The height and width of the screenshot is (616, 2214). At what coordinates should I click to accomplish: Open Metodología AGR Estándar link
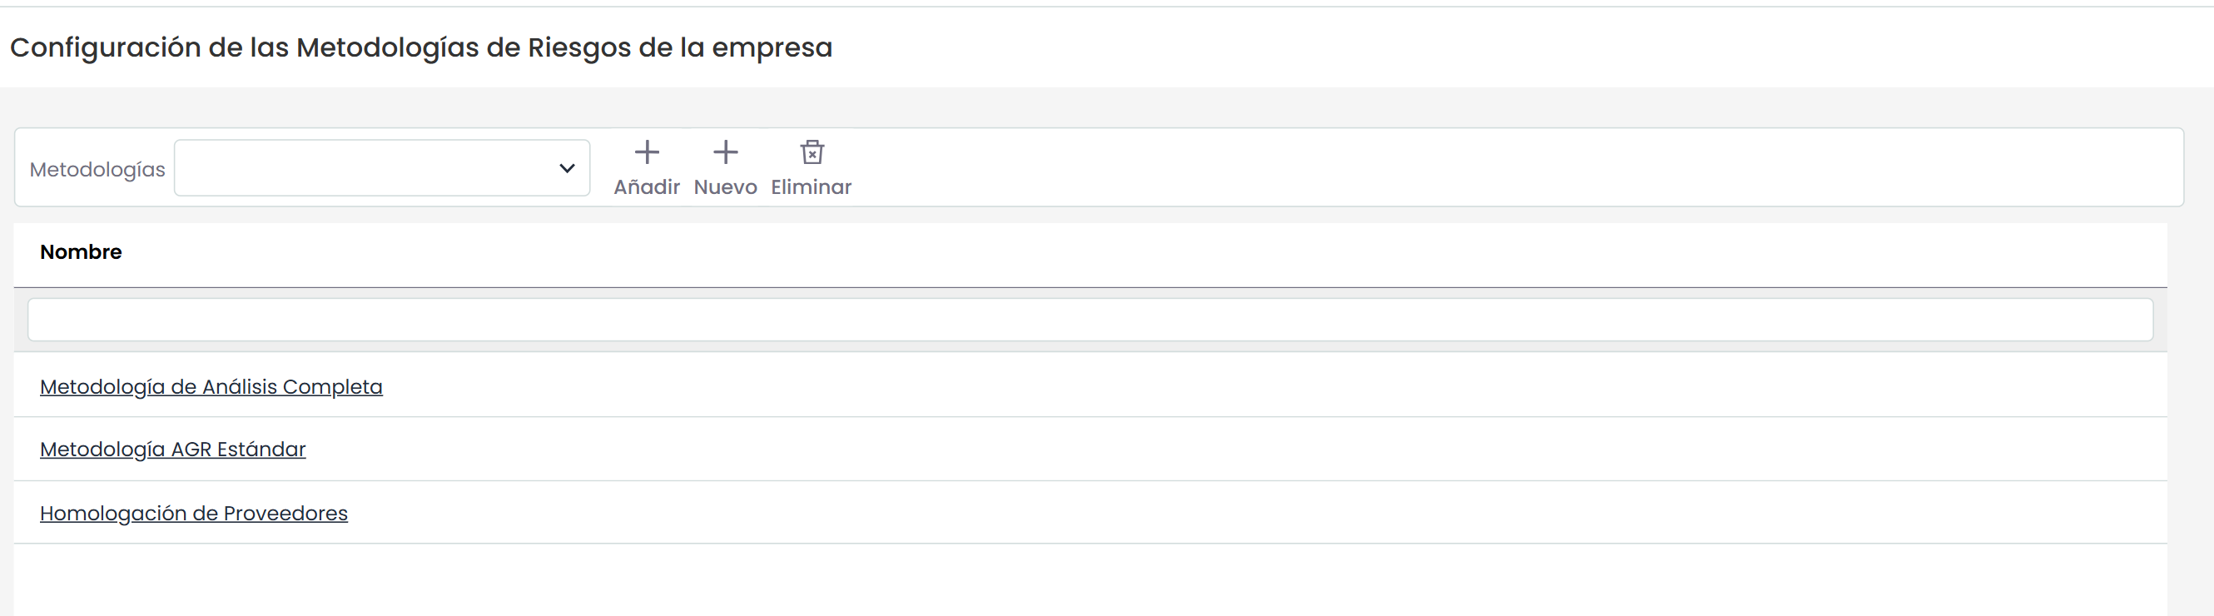[x=173, y=450]
